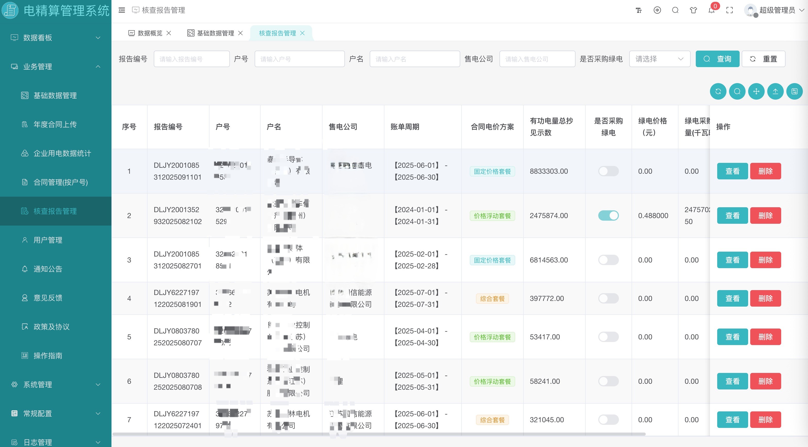Click the theme shirt icon
Viewport: 808px width, 447px height.
coord(693,10)
